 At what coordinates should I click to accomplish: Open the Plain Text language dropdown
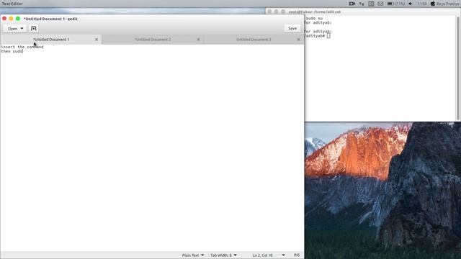click(x=193, y=255)
